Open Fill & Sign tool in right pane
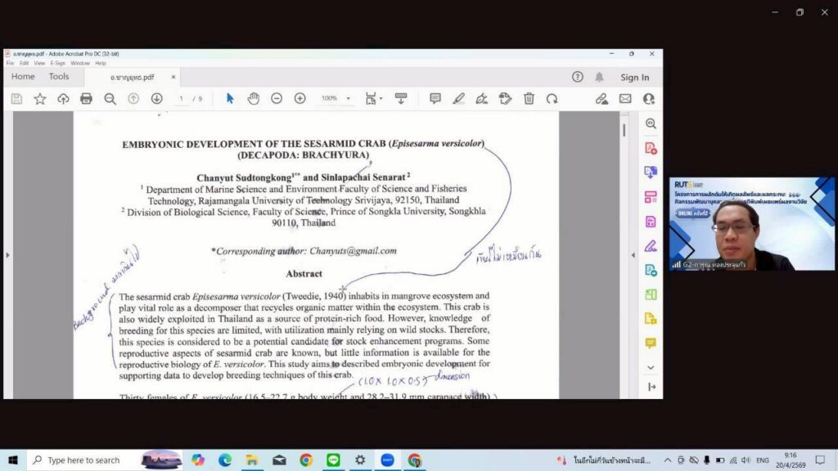 coord(651,245)
